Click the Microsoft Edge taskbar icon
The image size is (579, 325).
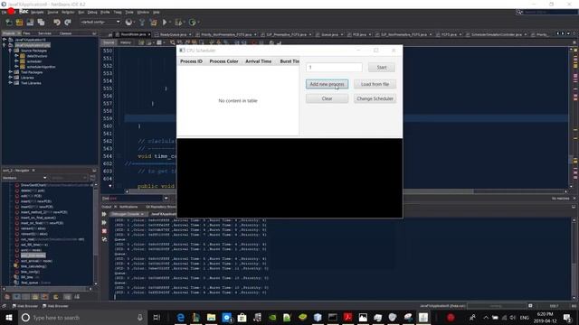click(181, 317)
